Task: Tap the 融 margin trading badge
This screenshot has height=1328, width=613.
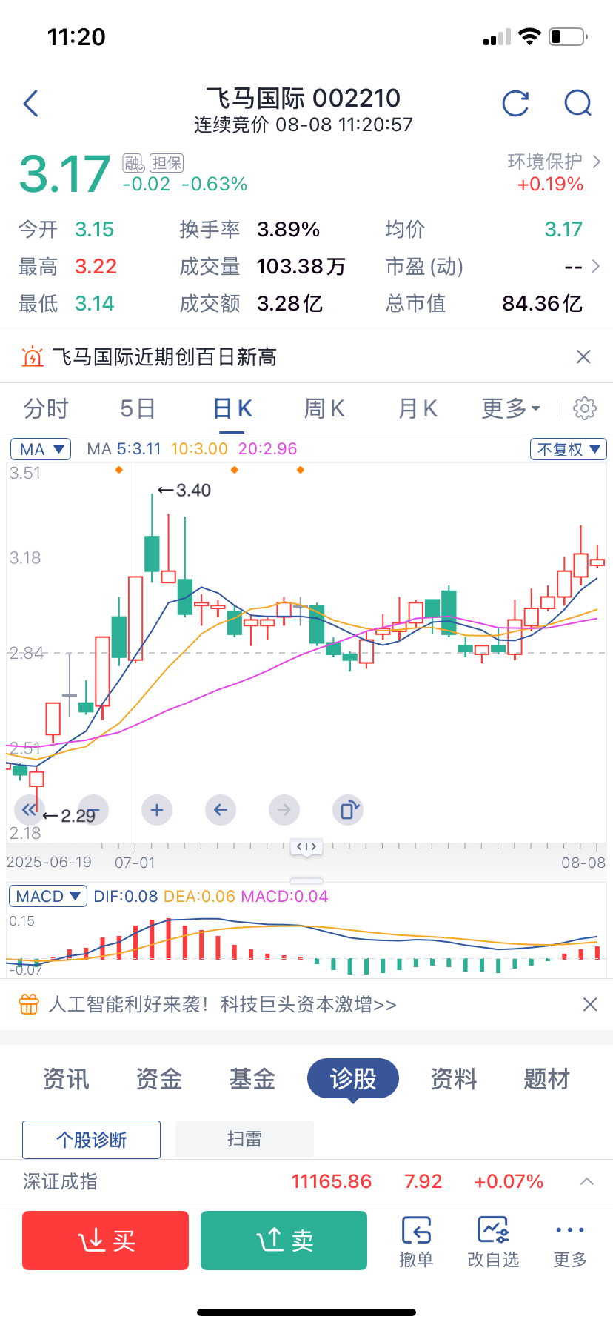Action: tap(133, 163)
